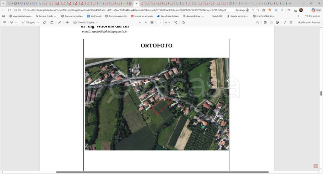Expand the Disegno pen options dropdown
This screenshot has width=323, height=174.
(38, 23)
